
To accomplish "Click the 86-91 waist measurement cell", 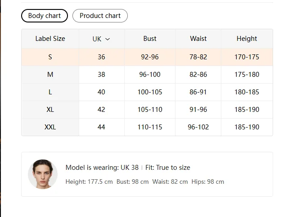I will [x=198, y=92].
